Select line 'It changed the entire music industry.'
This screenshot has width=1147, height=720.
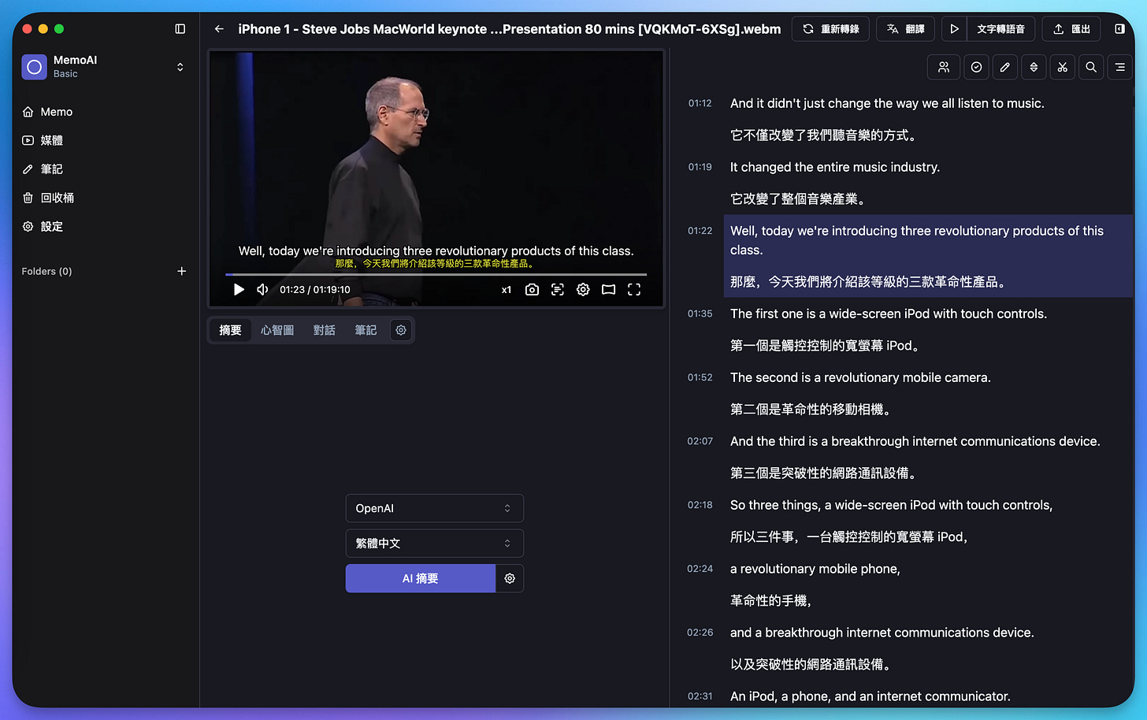pyautogui.click(x=835, y=167)
